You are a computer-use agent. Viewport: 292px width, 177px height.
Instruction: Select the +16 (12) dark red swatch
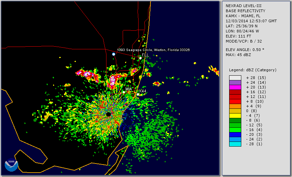click(235, 92)
